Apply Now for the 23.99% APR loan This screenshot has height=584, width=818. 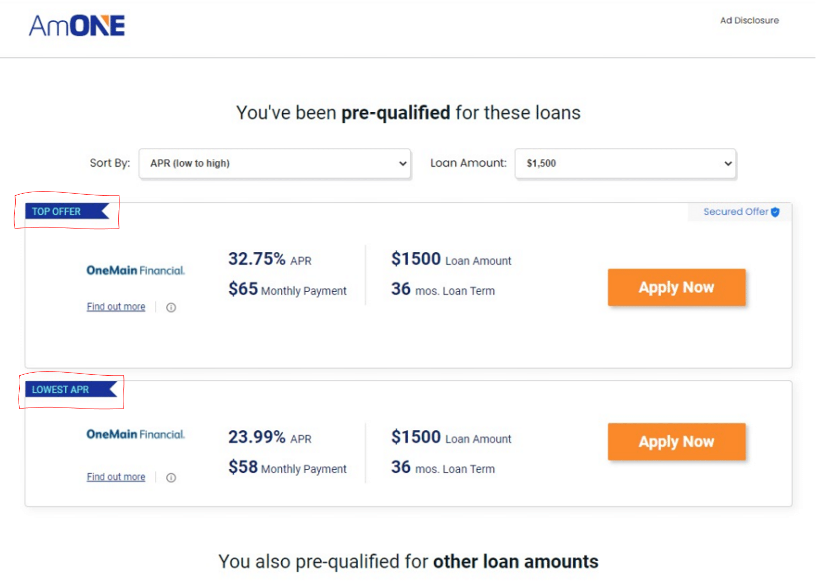point(676,441)
